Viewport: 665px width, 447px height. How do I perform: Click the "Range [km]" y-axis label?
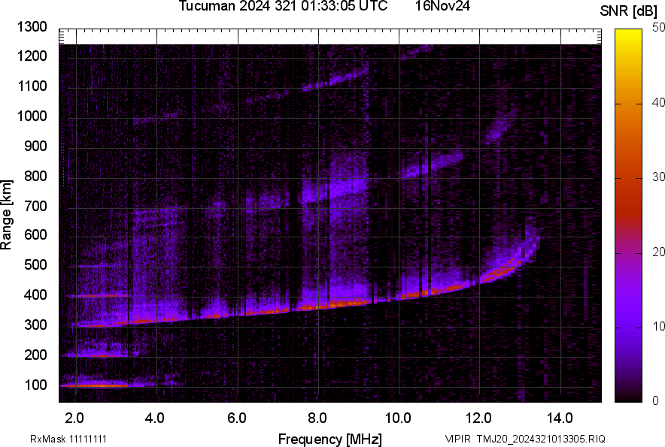click(7, 214)
